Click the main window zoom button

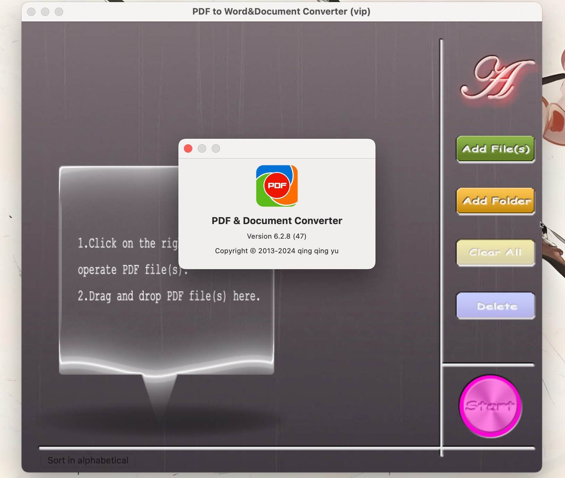59,12
